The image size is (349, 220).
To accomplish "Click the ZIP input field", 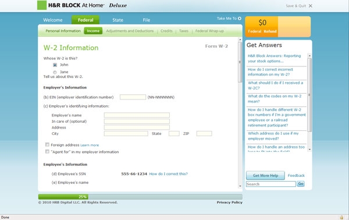I will pyautogui.click(x=204, y=134).
